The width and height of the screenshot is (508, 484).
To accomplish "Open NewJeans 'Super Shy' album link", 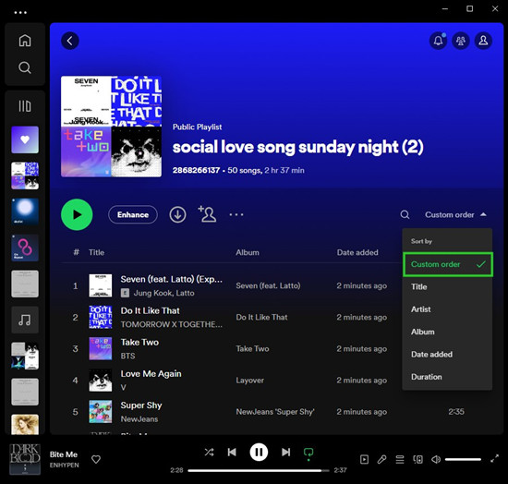I will pos(275,412).
